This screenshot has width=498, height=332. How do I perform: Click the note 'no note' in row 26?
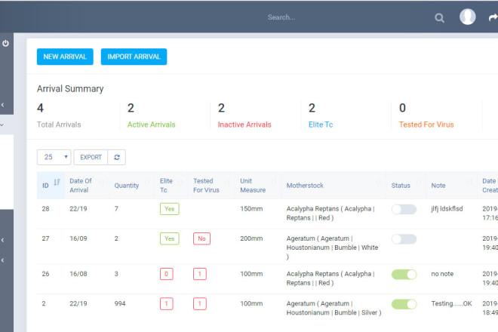pyautogui.click(x=442, y=274)
